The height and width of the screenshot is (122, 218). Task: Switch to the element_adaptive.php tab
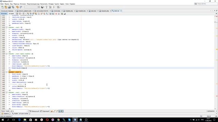pyautogui.click(x=25, y=11)
